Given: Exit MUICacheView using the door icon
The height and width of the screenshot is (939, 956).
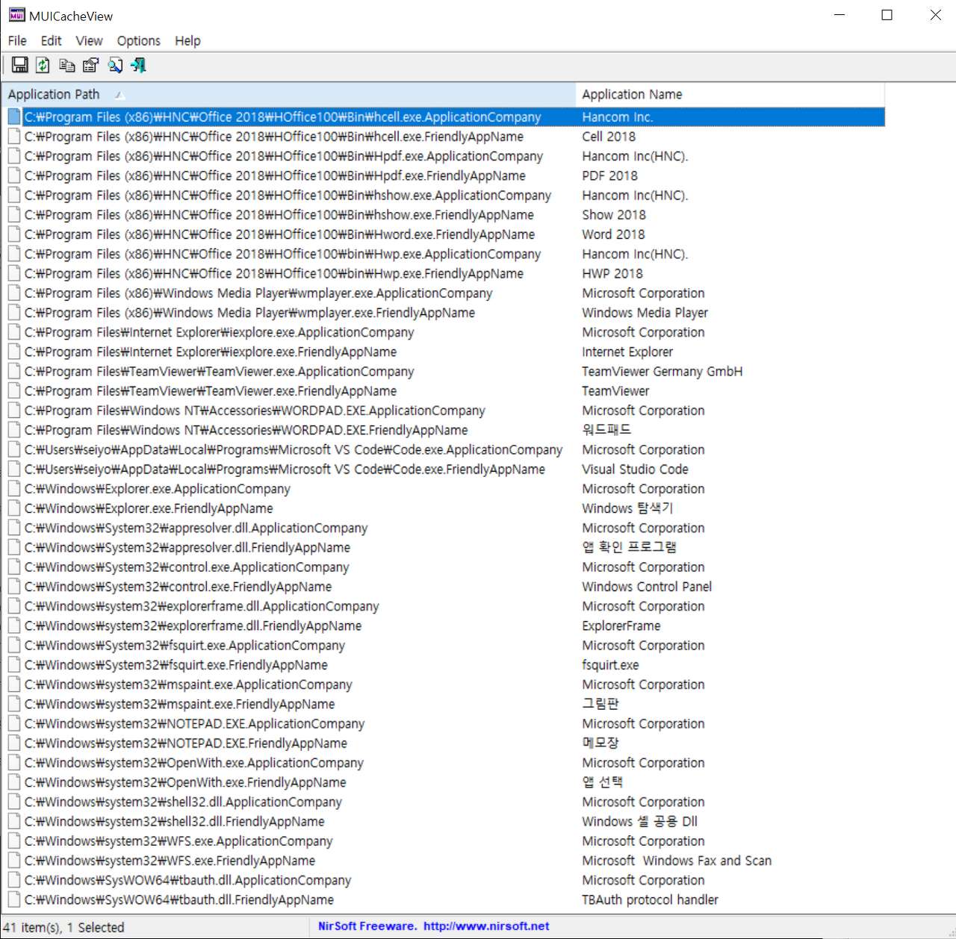Looking at the screenshot, I should click(138, 65).
